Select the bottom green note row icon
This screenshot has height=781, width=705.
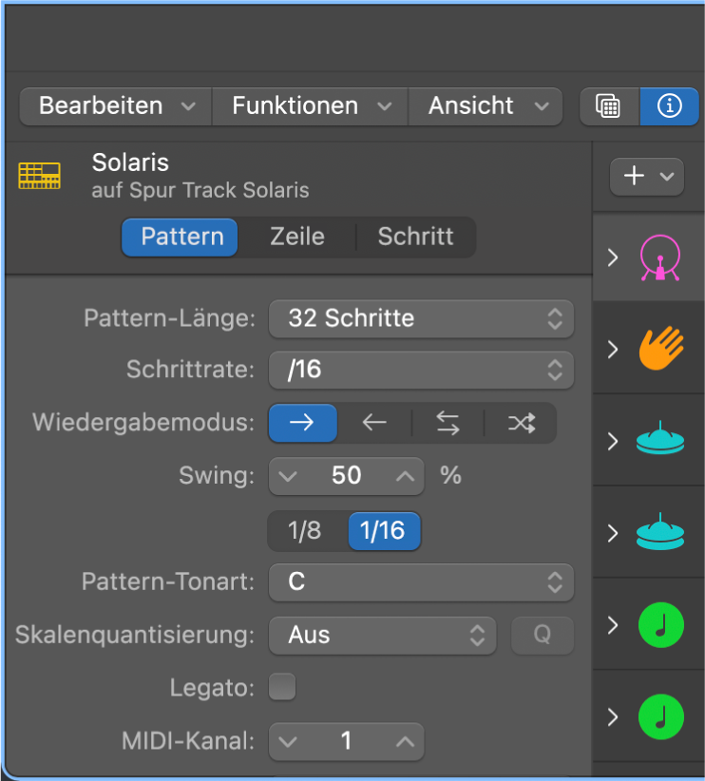659,716
